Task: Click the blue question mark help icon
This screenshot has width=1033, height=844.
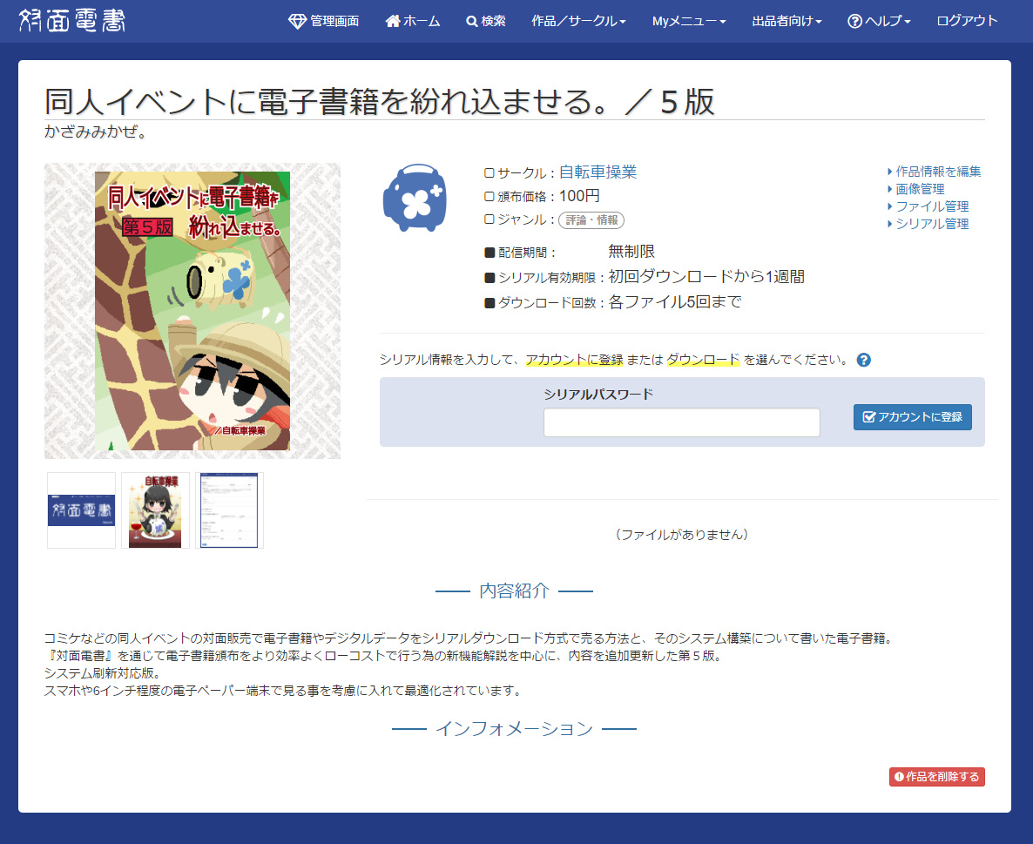Action: tap(863, 360)
